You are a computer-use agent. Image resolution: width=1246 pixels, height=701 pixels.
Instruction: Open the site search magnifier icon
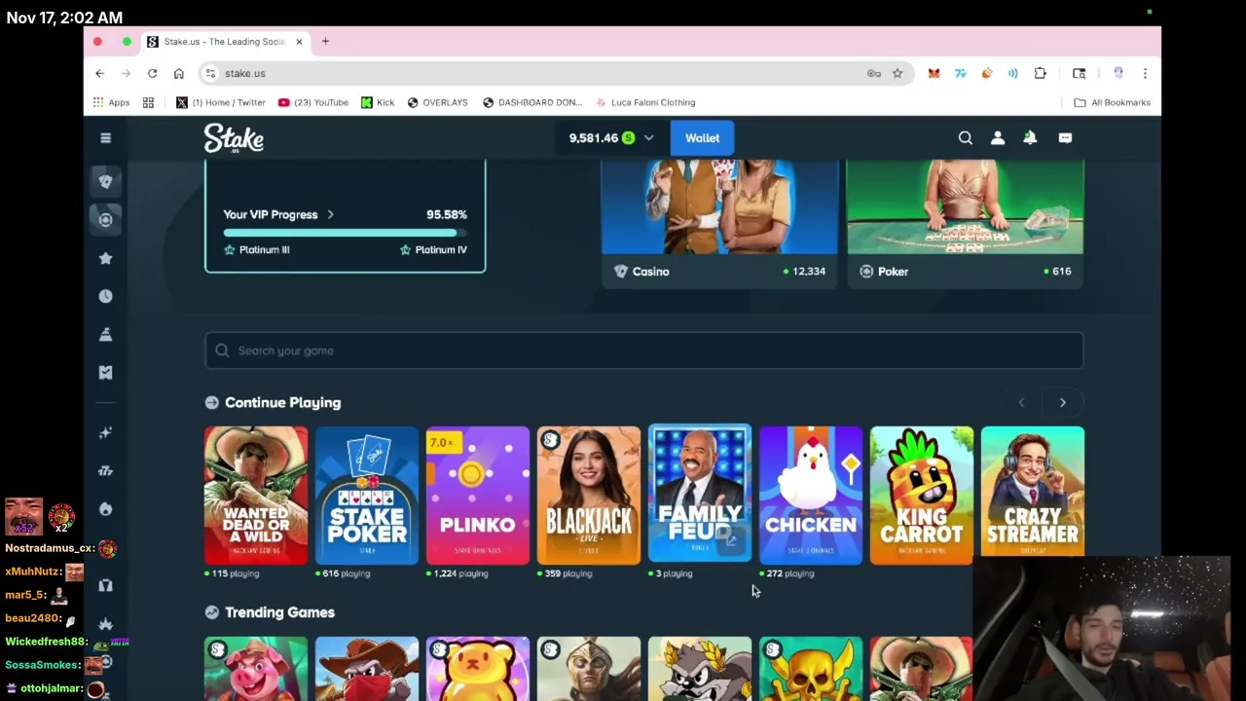coord(966,138)
